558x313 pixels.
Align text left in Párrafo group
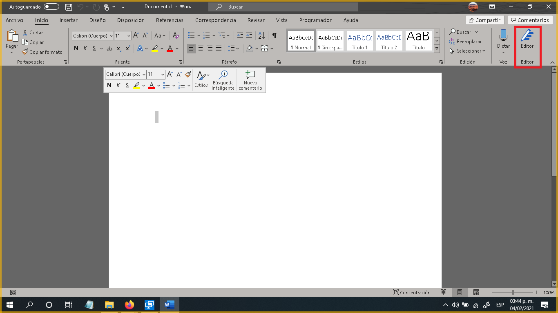pos(192,48)
